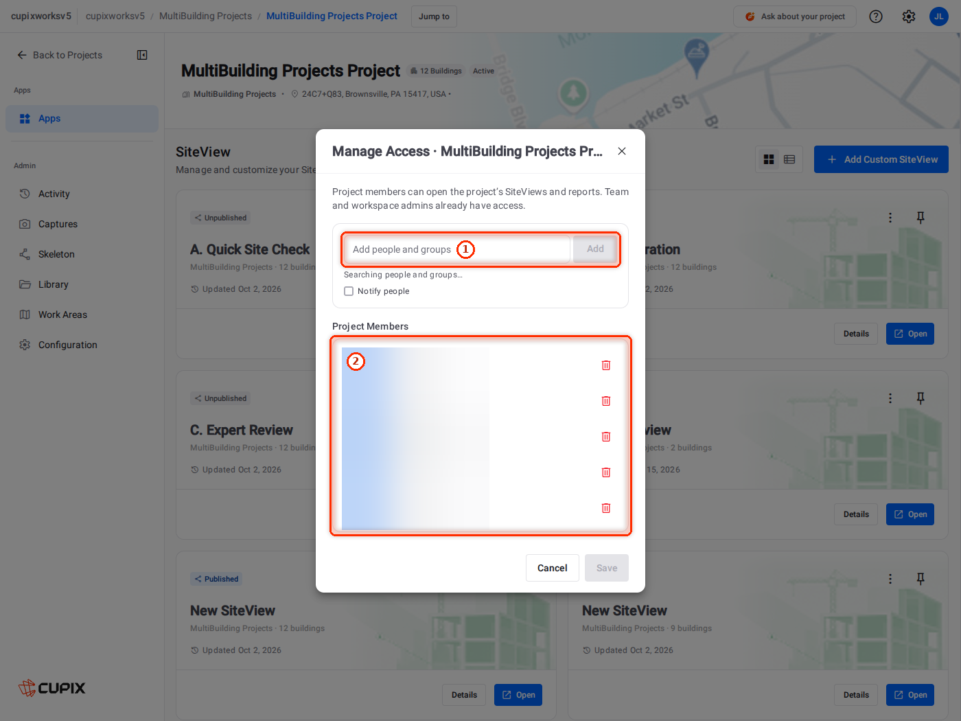Screen dimensions: 961x721
Task: Go Back to Projects
Action: [60, 55]
